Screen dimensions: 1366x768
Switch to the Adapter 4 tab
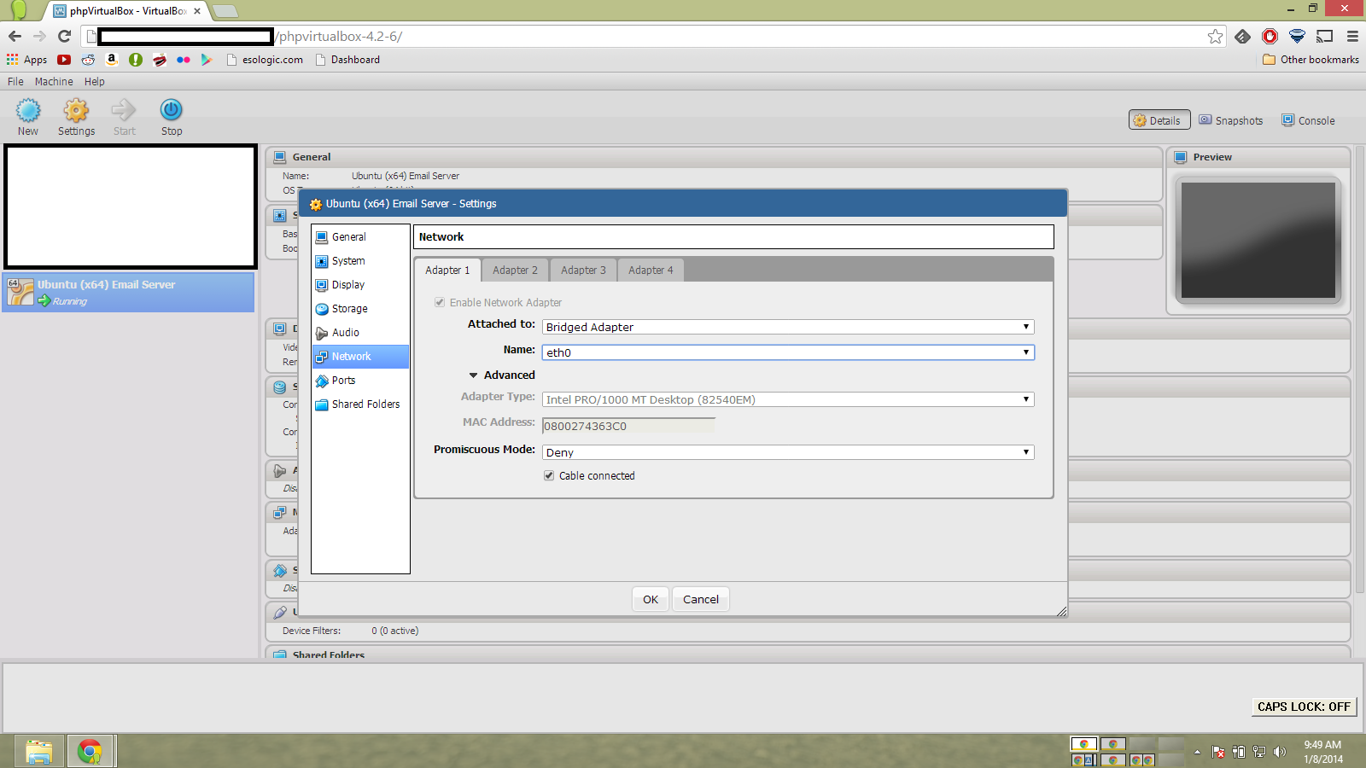tap(651, 271)
